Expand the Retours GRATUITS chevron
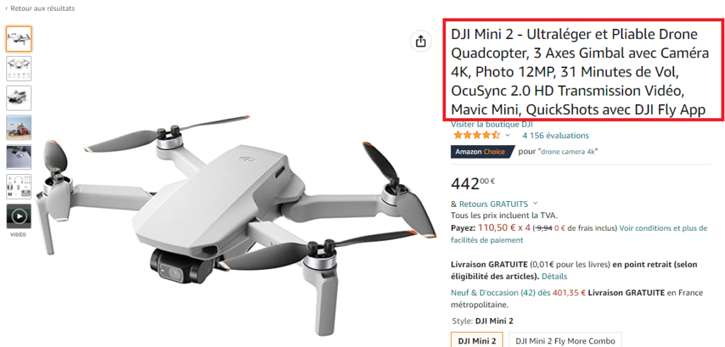Viewport: 725px width, 347px height. [x=535, y=203]
